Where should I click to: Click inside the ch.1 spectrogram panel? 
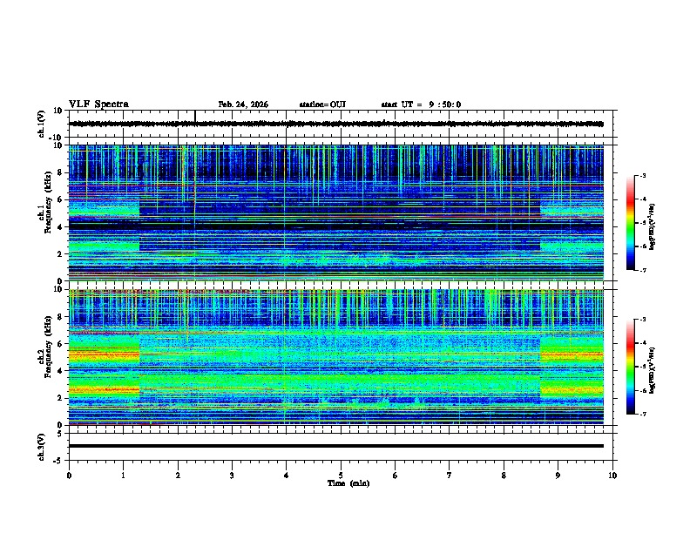coord(342,213)
